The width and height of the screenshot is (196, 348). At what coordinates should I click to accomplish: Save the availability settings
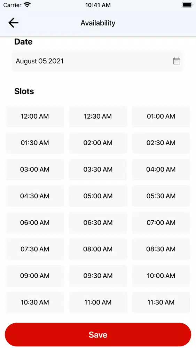click(98, 334)
